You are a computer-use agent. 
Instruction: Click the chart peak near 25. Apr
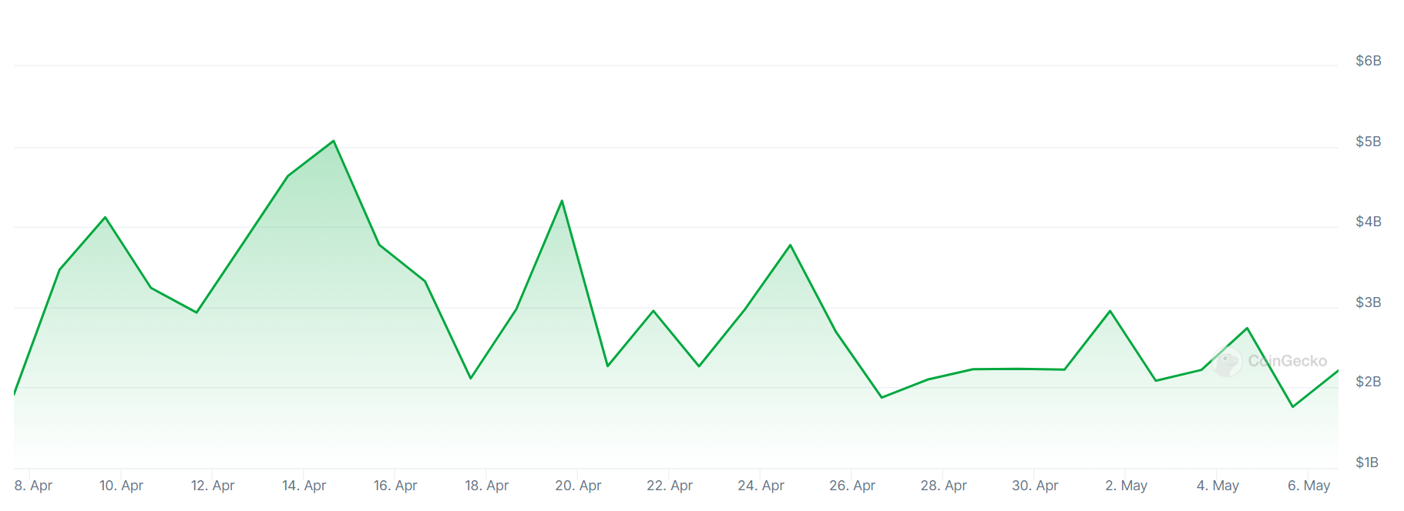(x=790, y=245)
